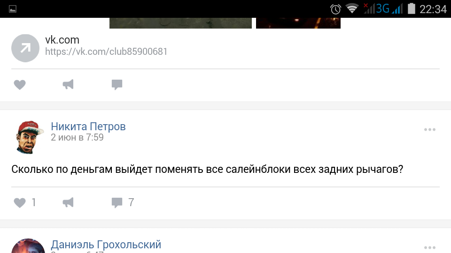This screenshot has height=253, width=451.
Task: Tap Даниэль Грохольский's avatar picture
Action: pyautogui.click(x=28, y=246)
